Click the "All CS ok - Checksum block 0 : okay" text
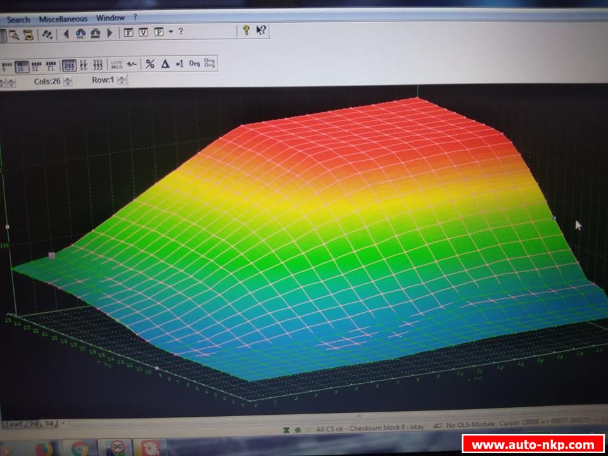 pos(370,427)
